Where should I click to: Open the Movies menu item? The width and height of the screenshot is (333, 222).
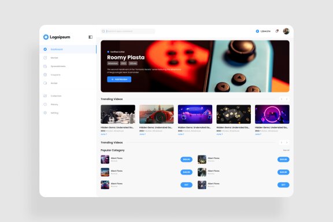68,58
